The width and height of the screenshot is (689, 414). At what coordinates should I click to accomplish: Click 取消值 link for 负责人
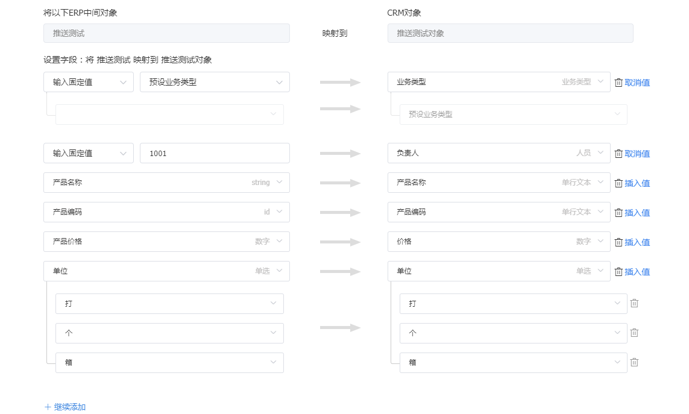pyautogui.click(x=637, y=154)
